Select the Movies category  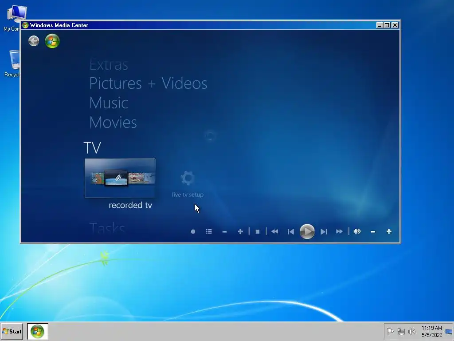pos(113,123)
